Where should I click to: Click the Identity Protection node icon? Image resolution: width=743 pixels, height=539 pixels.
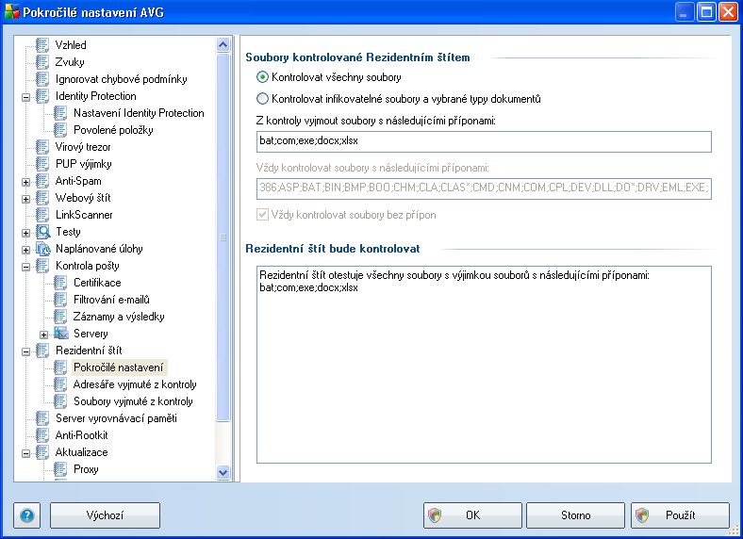[42, 96]
